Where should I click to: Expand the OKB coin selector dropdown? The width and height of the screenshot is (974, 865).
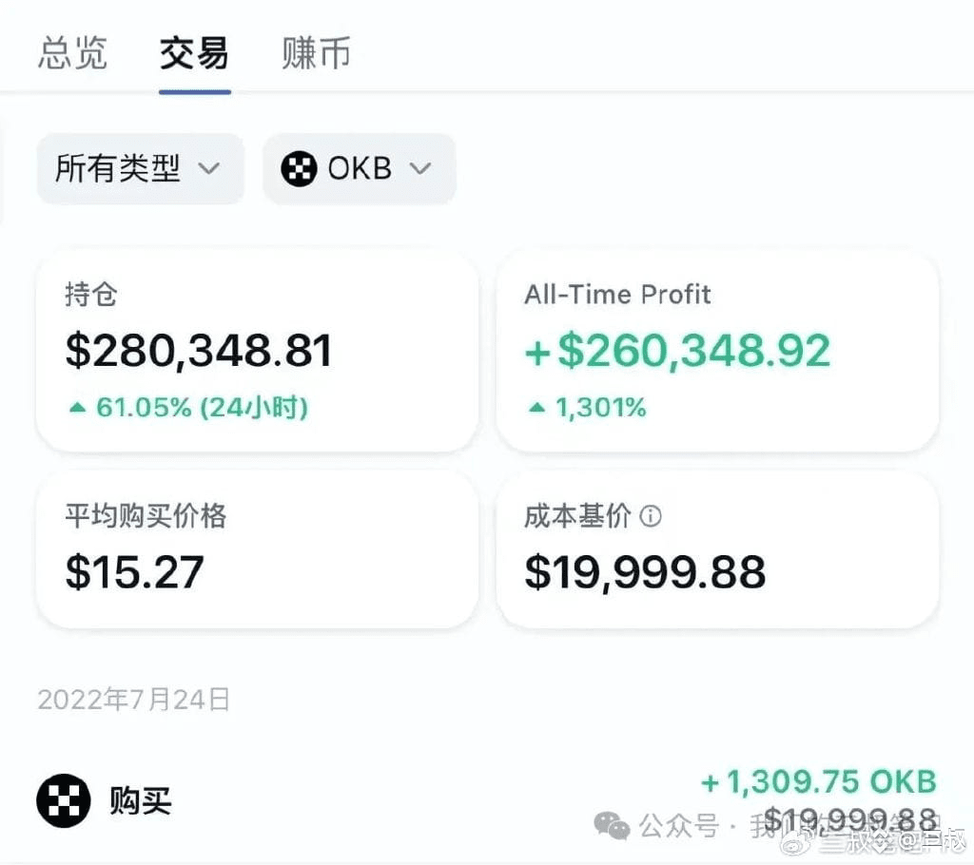pos(360,168)
